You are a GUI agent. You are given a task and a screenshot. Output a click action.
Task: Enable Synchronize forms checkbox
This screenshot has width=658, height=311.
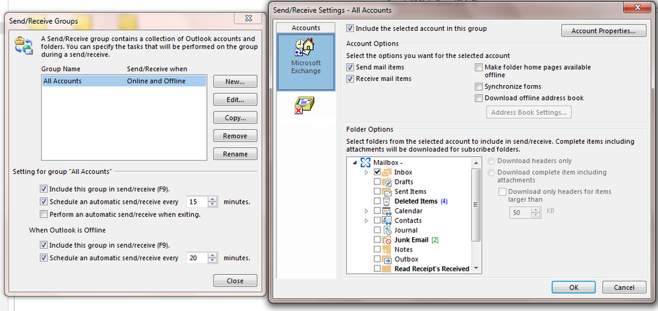tap(479, 86)
